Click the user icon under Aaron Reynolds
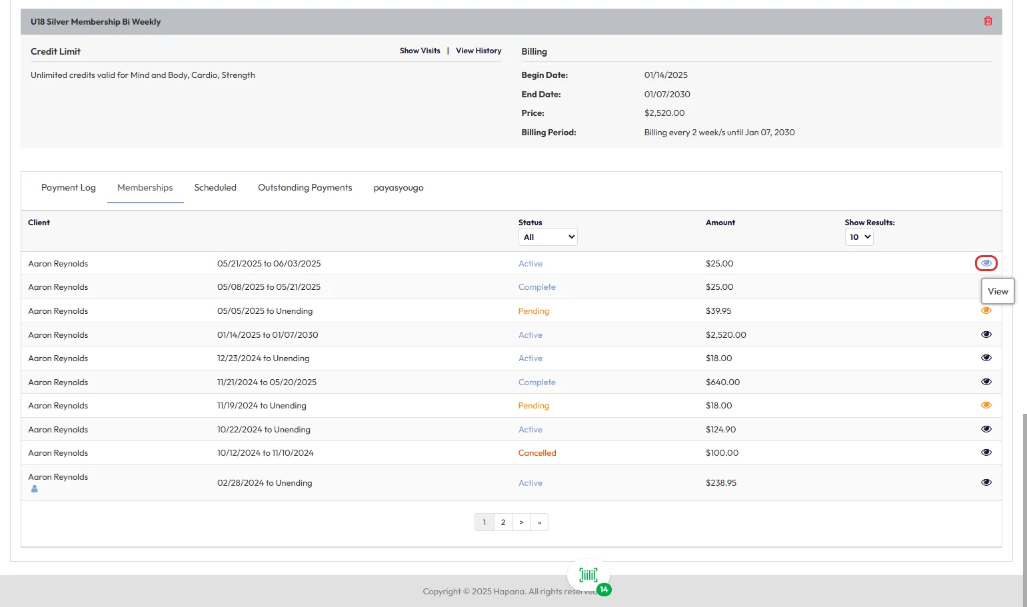Image resolution: width=1027 pixels, height=607 pixels. click(35, 489)
